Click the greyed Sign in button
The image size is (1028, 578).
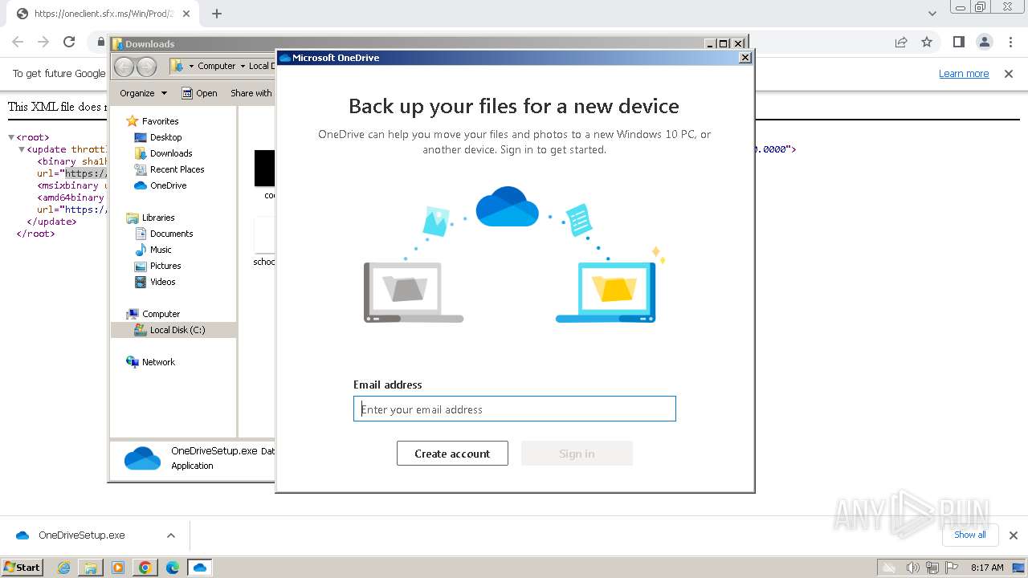(x=577, y=454)
